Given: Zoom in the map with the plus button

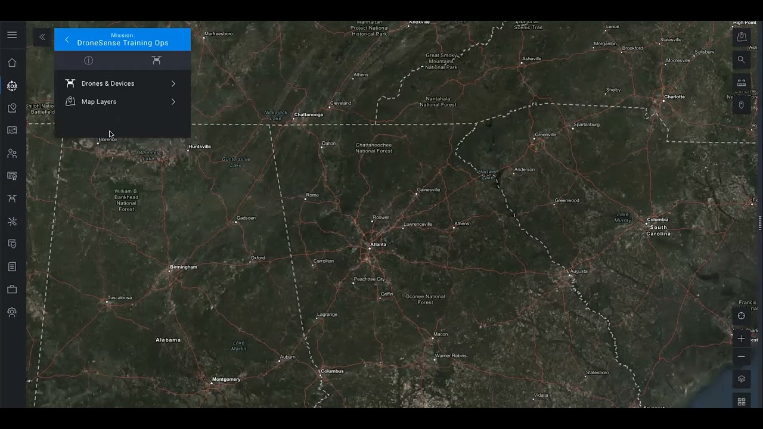Looking at the screenshot, I should [742, 339].
